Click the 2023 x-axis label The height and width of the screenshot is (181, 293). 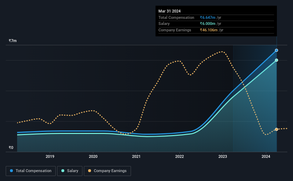coord(223,156)
